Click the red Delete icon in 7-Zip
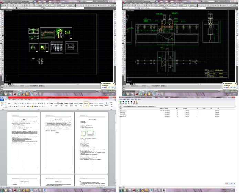239x193 pixels. tap(134, 102)
